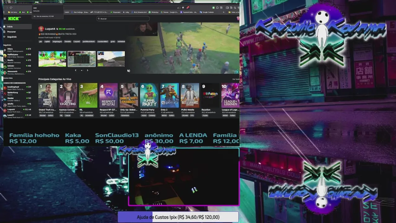
Task: Open the Google Tradutor bookmark
Action: click(207, 12)
